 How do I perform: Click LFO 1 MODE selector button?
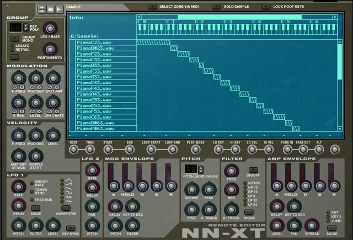[35, 208]
